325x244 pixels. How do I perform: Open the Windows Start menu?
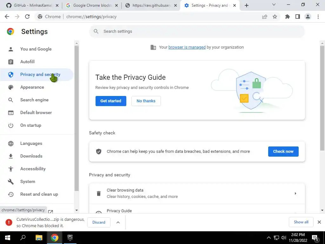(8, 238)
